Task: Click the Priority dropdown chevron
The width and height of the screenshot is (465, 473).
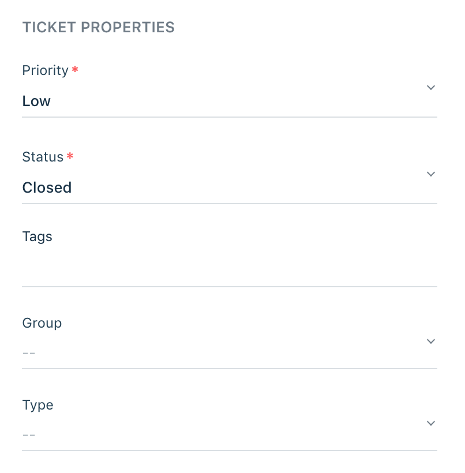Action: click(430, 88)
